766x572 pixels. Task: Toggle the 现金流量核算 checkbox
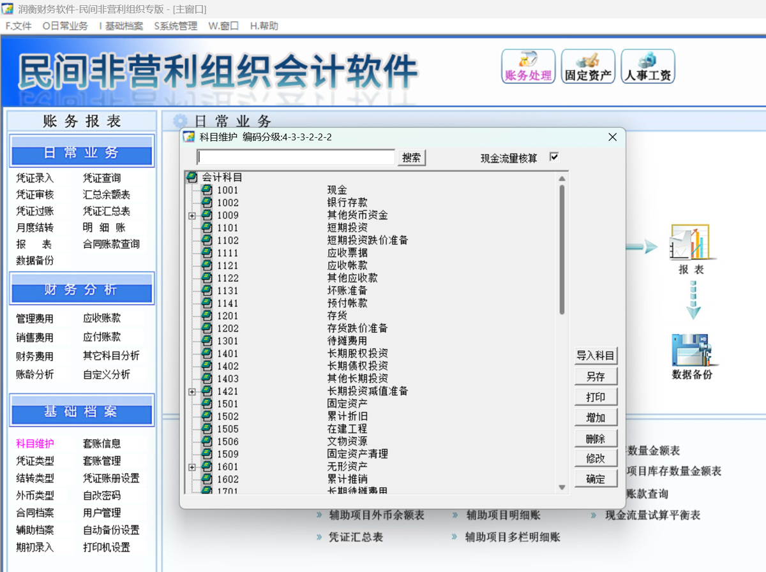[x=554, y=157]
